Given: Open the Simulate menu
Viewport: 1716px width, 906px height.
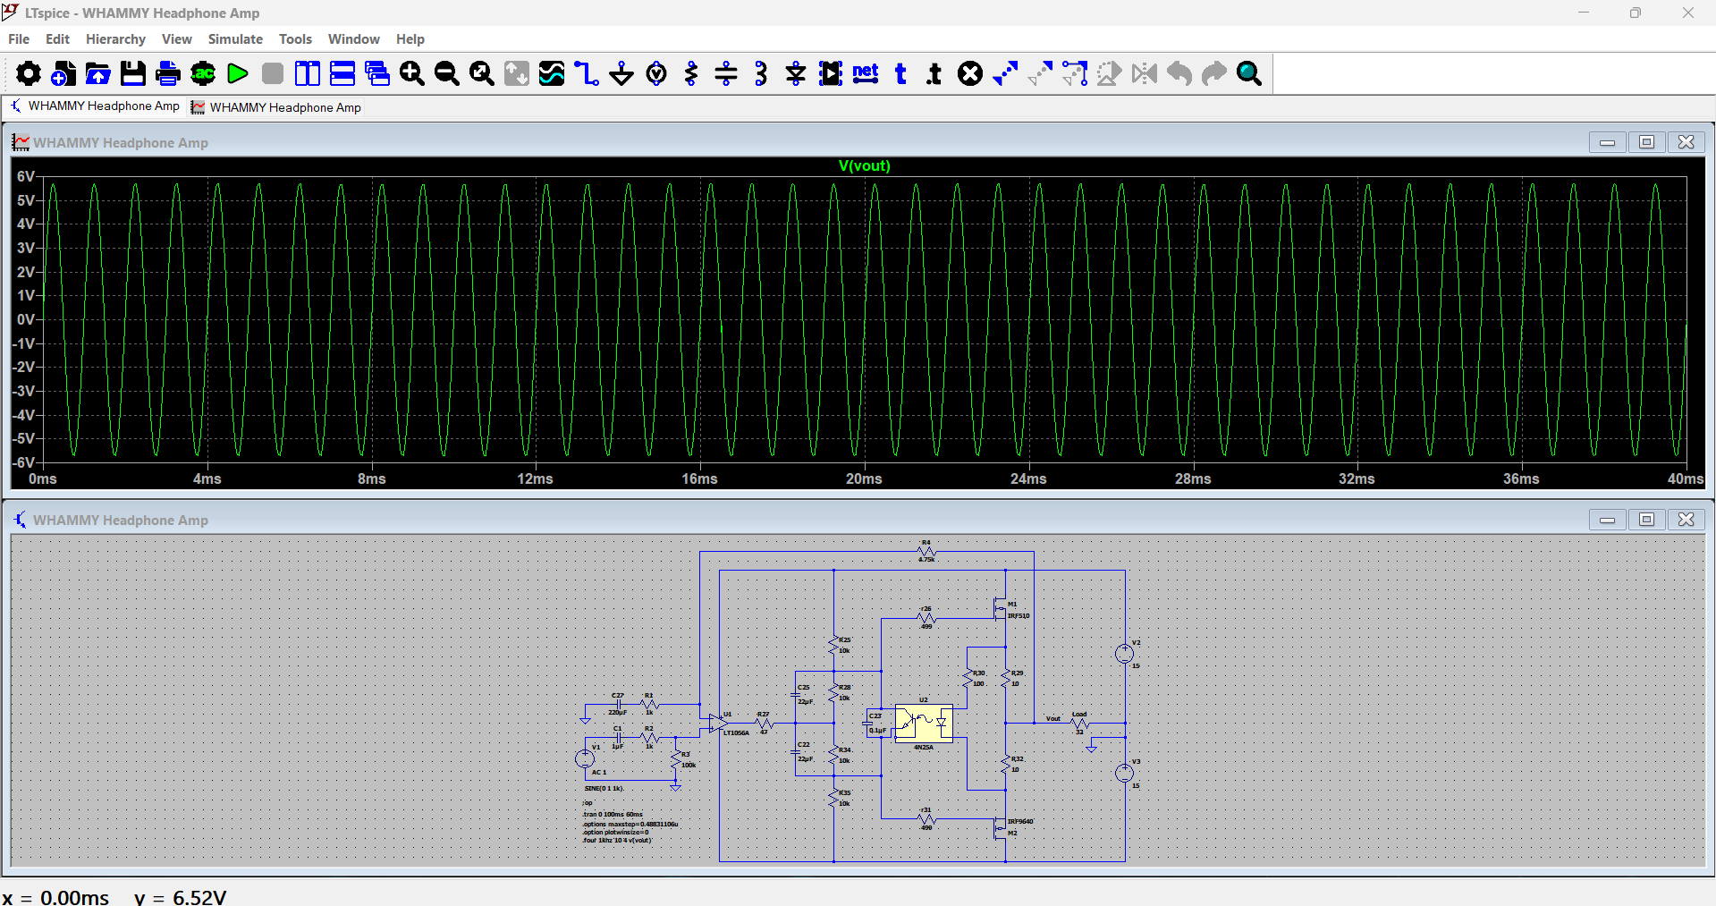Looking at the screenshot, I should click(235, 39).
